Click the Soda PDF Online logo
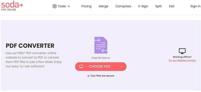201x92 pixels. pyautogui.click(x=12, y=6)
